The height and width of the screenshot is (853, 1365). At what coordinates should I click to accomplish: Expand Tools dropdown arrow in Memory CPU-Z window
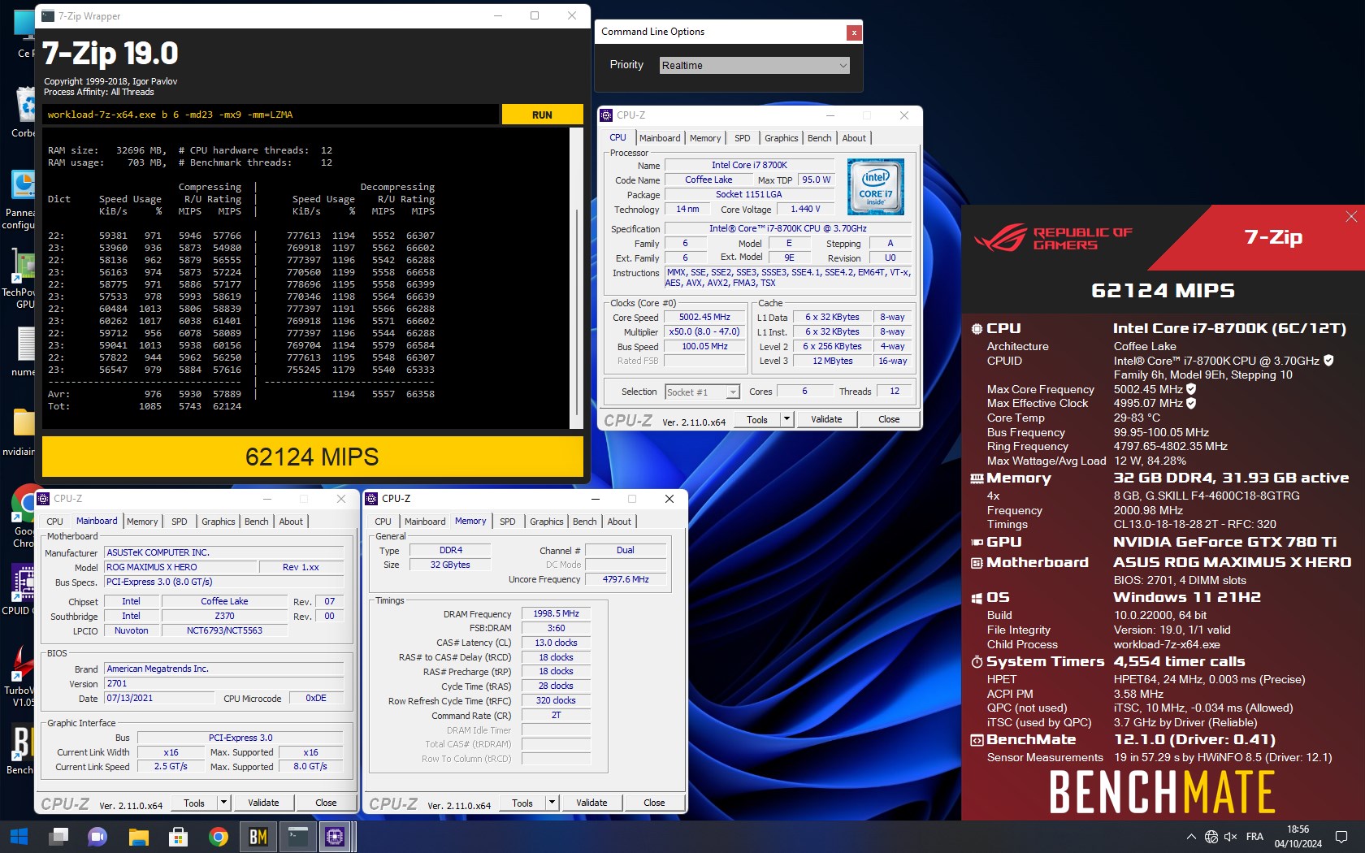pos(552,803)
